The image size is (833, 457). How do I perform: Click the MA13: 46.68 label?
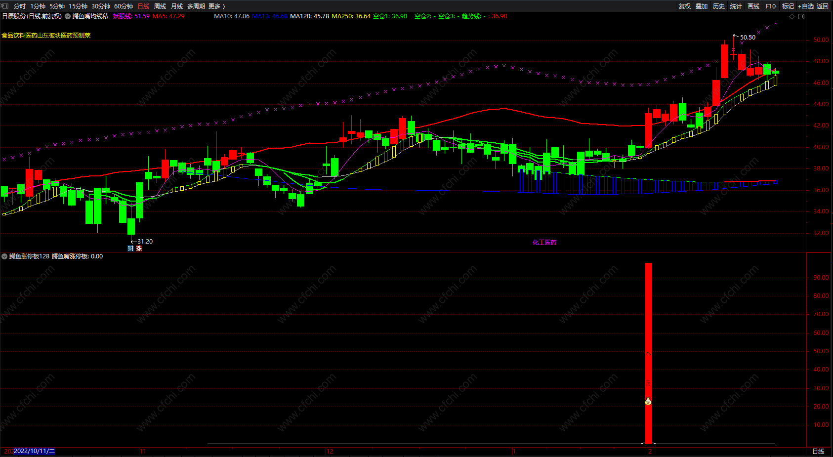[270, 16]
